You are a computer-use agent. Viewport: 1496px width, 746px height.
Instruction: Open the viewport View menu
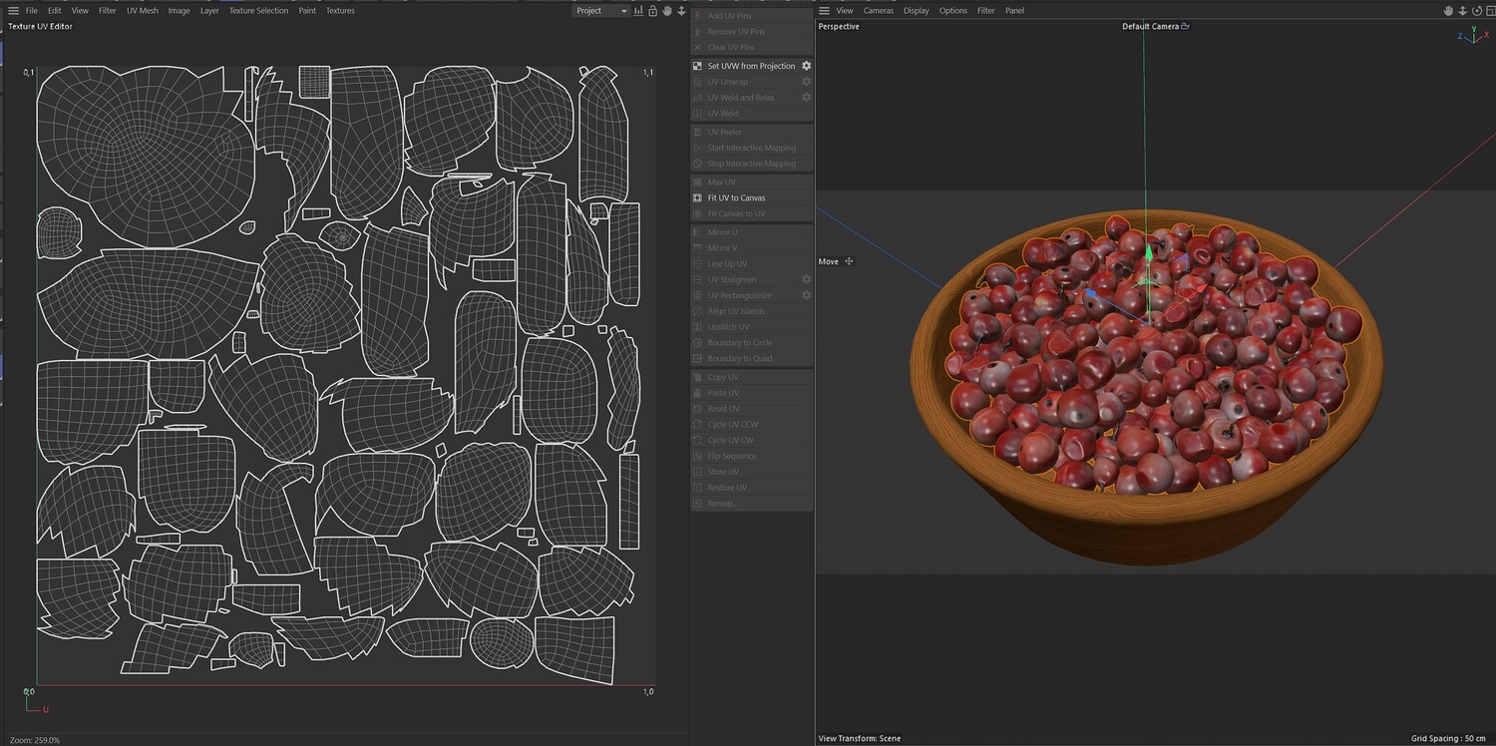coord(845,11)
